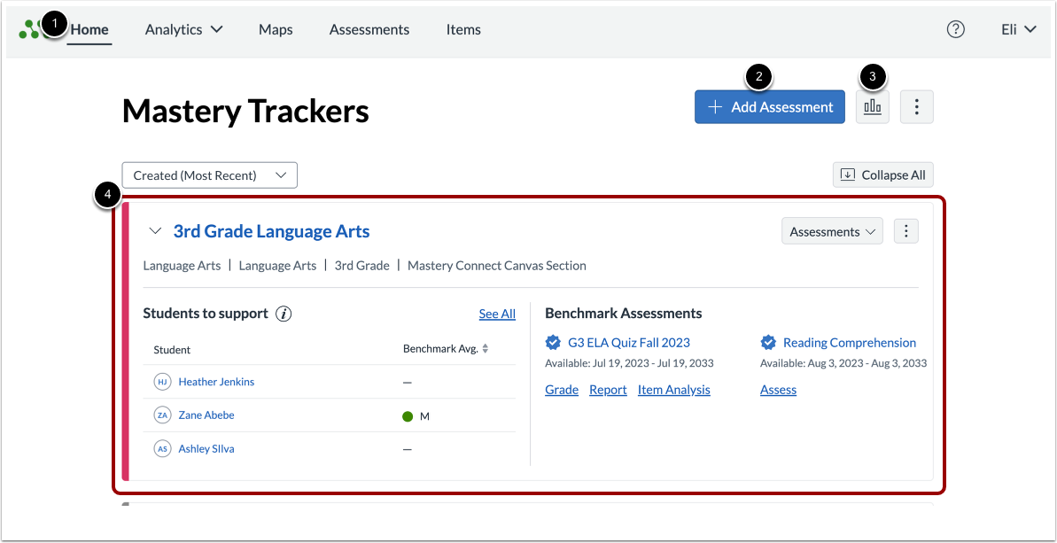Open the three-dot menu beside the chart icon
1057x543 pixels.
coord(916,106)
